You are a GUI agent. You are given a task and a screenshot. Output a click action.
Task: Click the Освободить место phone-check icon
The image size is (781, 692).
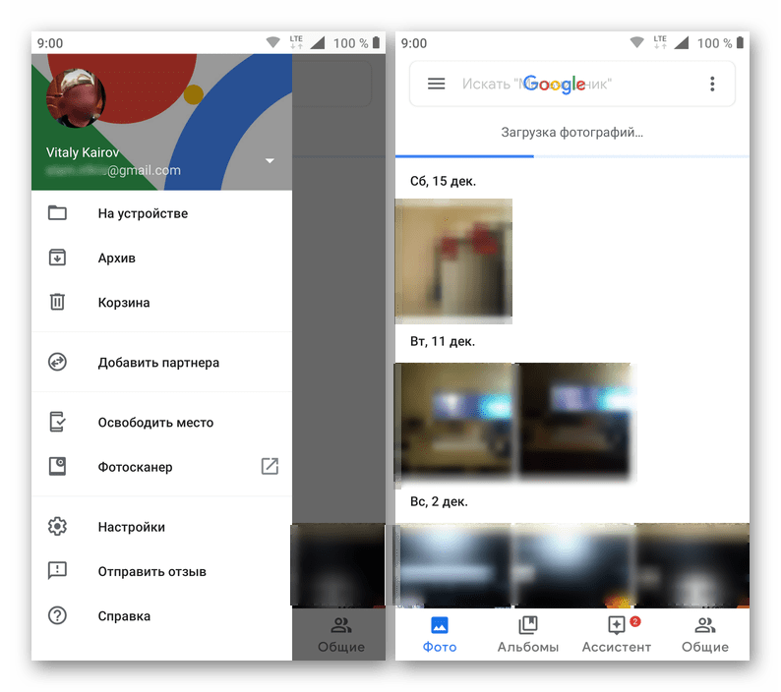[x=57, y=422]
